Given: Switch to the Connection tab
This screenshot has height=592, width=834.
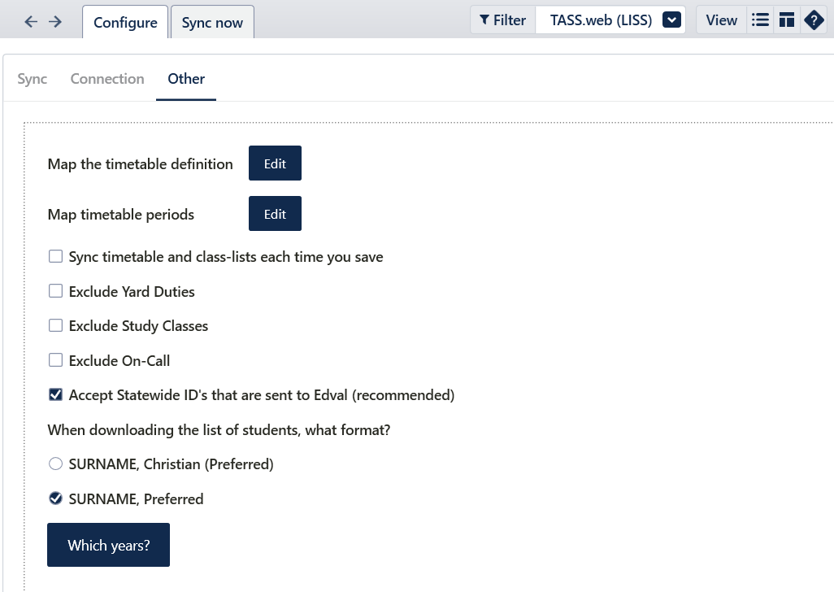Looking at the screenshot, I should click(x=107, y=79).
